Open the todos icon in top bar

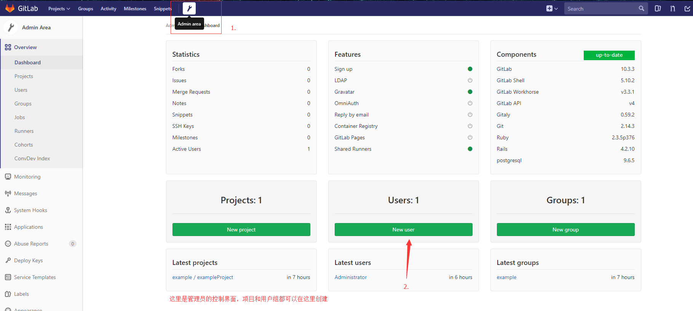(687, 8)
